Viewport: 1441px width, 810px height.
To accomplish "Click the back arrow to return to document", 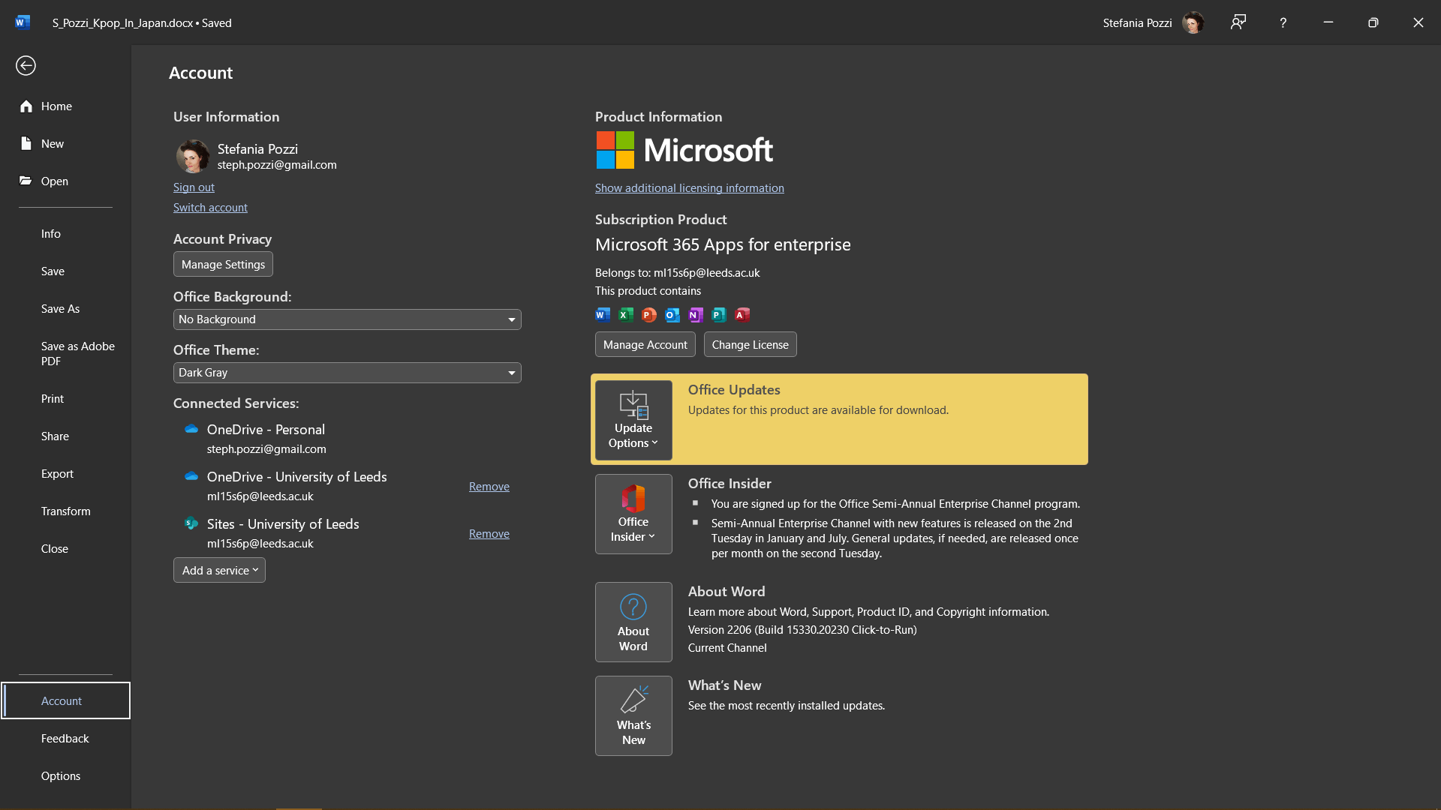I will (x=26, y=66).
